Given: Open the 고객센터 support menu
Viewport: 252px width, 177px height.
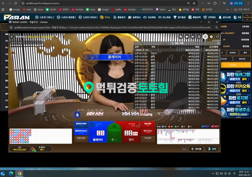Looking at the screenshot, I should pos(209,17).
